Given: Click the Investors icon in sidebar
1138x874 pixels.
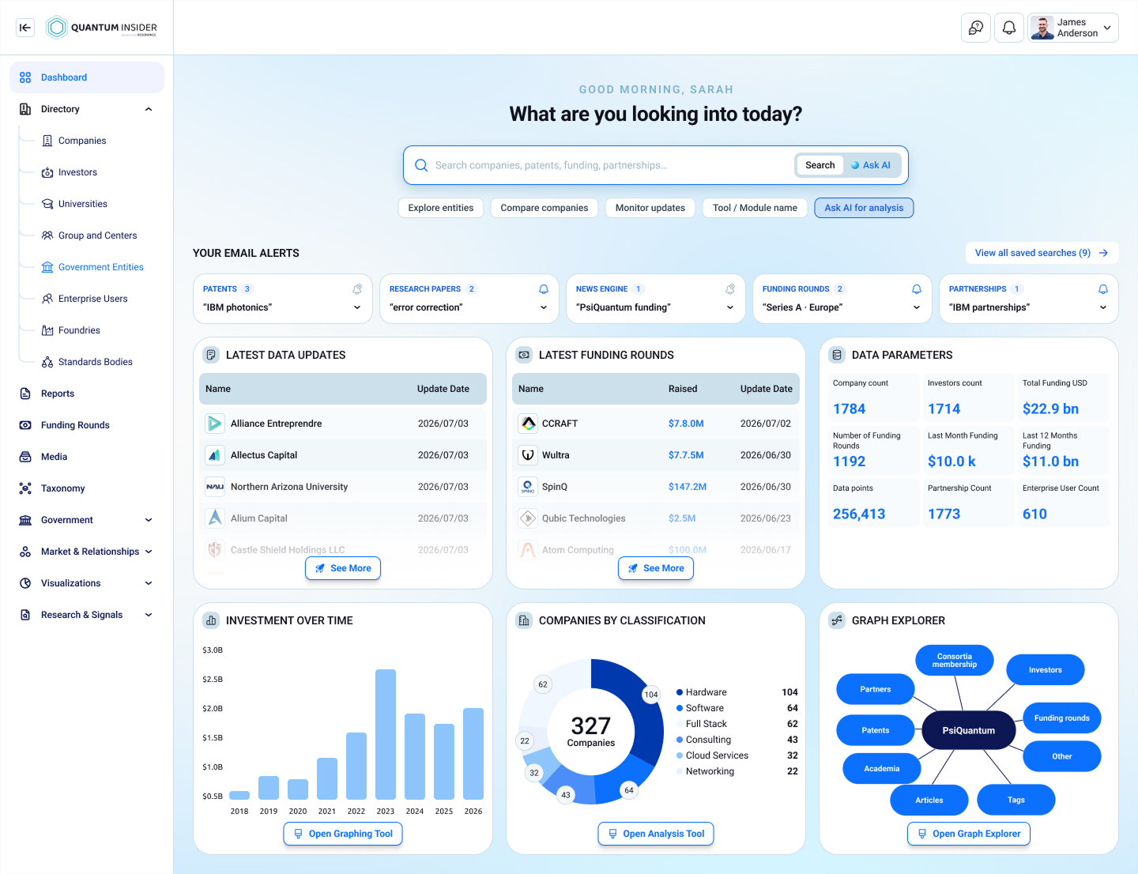Looking at the screenshot, I should [47, 172].
